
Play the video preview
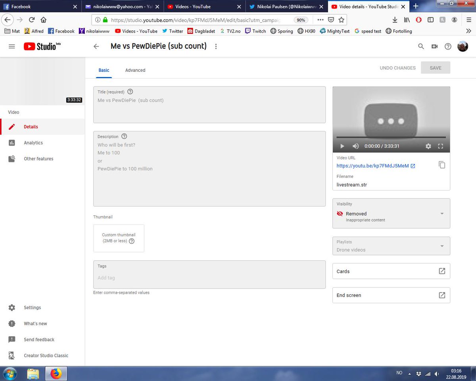(x=342, y=146)
